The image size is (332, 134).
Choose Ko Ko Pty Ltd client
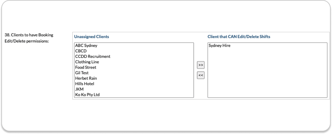tap(87, 95)
